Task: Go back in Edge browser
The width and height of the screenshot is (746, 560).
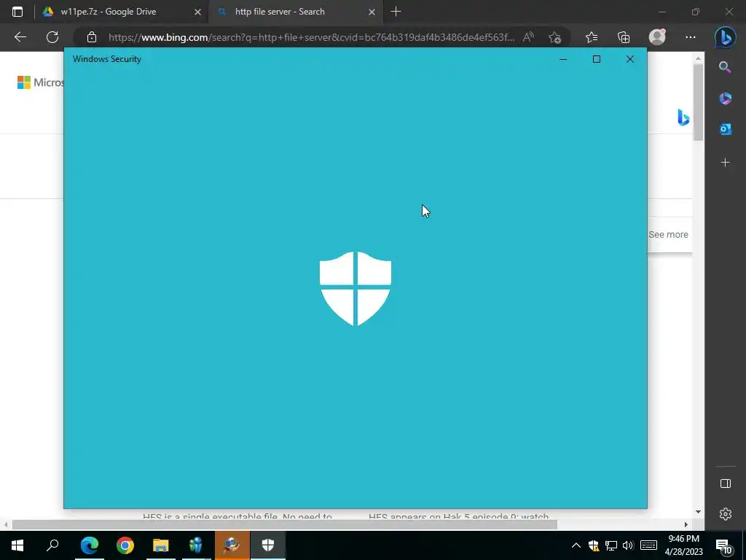Action: 20,37
